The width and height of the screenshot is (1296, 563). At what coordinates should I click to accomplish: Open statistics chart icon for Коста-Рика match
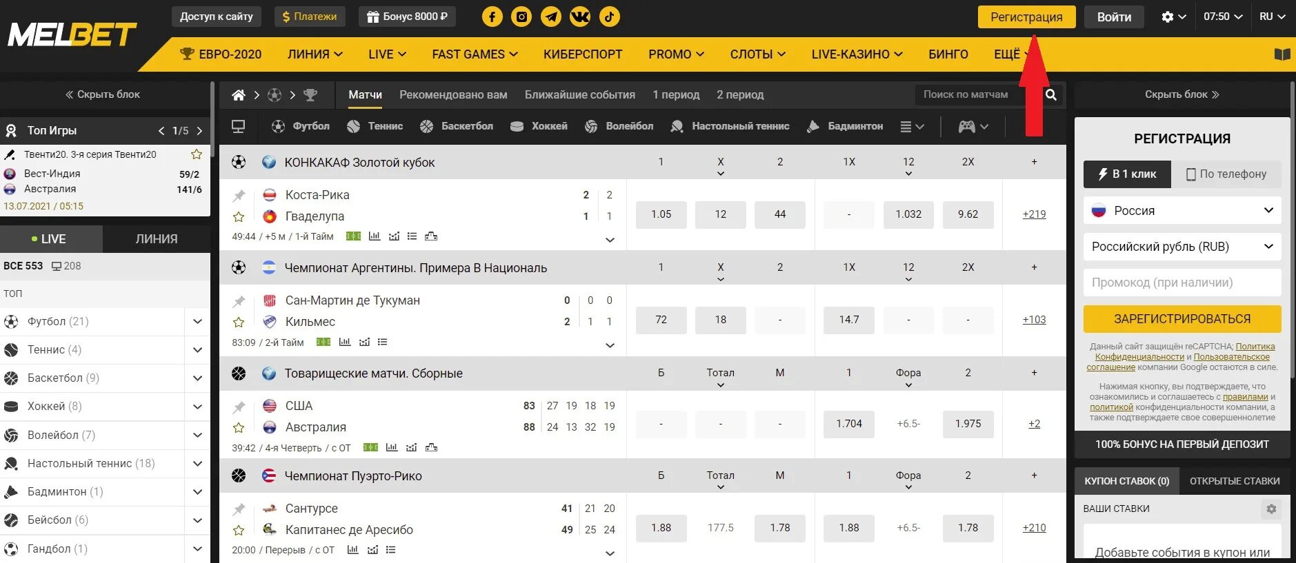375,236
